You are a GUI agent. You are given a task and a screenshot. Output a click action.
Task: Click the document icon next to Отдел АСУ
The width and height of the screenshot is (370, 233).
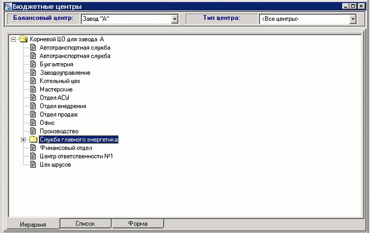(x=33, y=97)
